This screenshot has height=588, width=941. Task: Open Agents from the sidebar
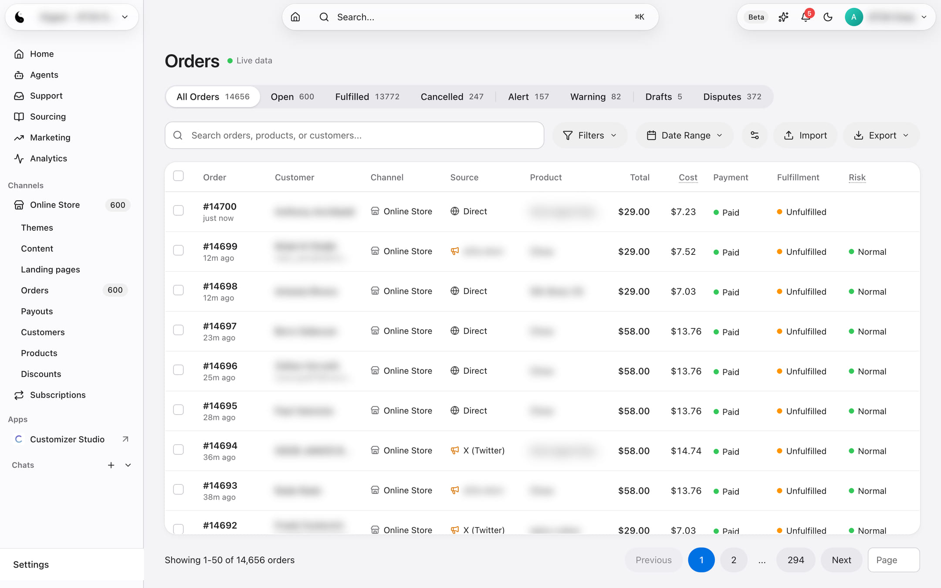coord(44,75)
